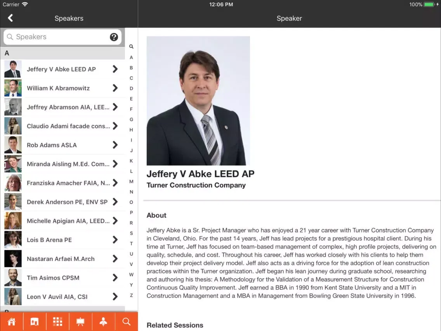Select Franziska Amacher's thumbnail photo
The width and height of the screenshot is (441, 331).
click(x=13, y=183)
